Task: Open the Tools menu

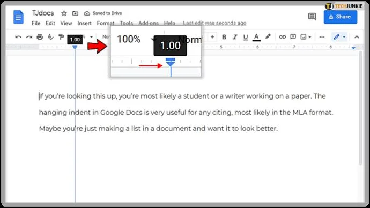Action: 127,23
